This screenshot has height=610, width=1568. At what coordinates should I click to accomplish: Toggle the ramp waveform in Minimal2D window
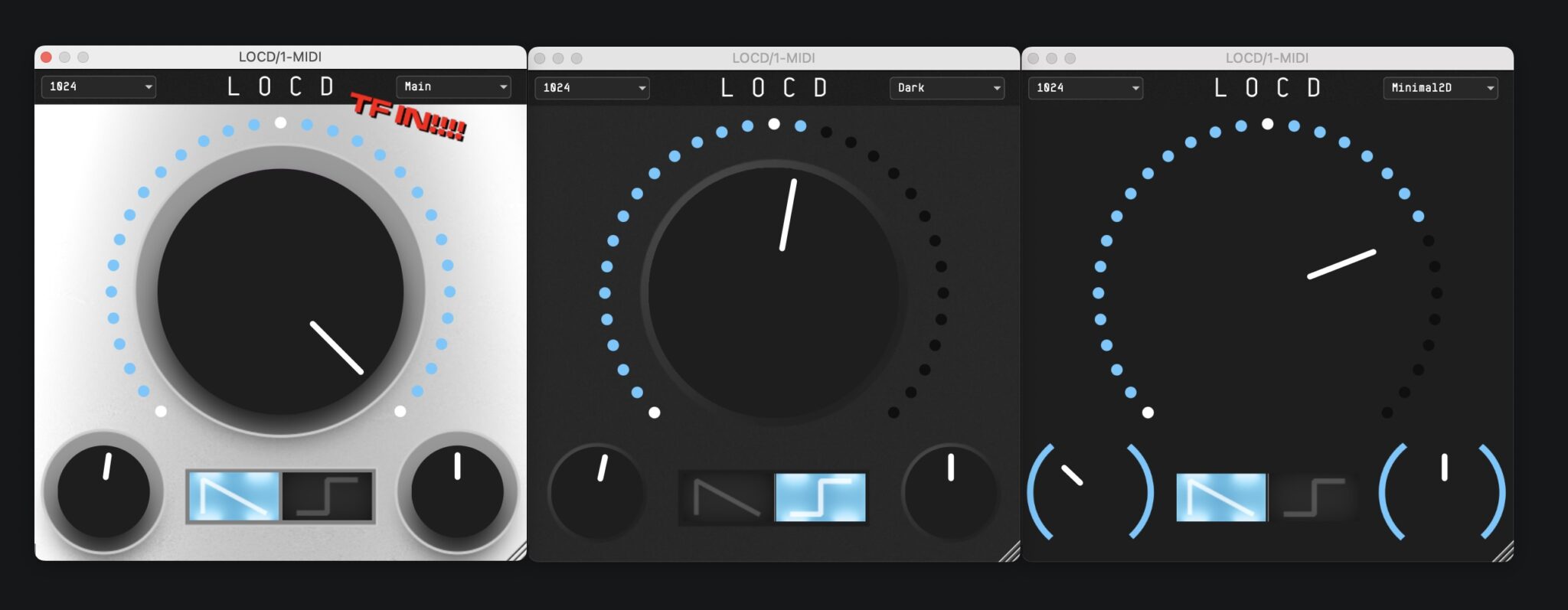[1220, 497]
